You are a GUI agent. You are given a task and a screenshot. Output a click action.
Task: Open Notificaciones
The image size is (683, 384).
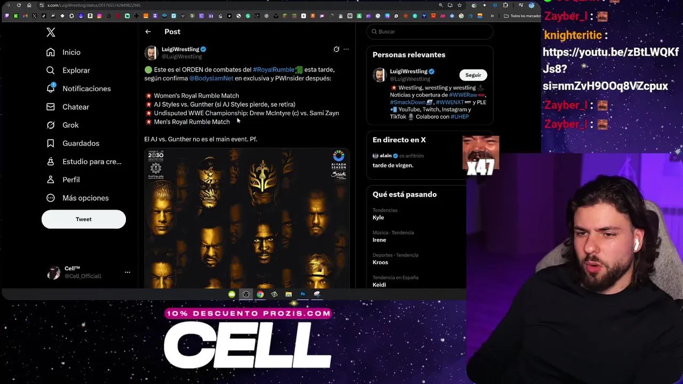tap(78, 89)
